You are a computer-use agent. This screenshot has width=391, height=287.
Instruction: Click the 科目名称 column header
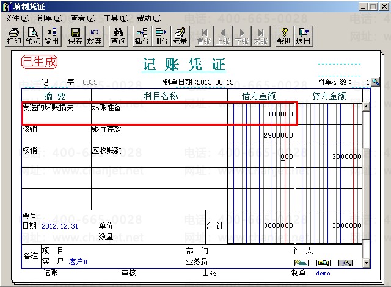tap(161, 96)
